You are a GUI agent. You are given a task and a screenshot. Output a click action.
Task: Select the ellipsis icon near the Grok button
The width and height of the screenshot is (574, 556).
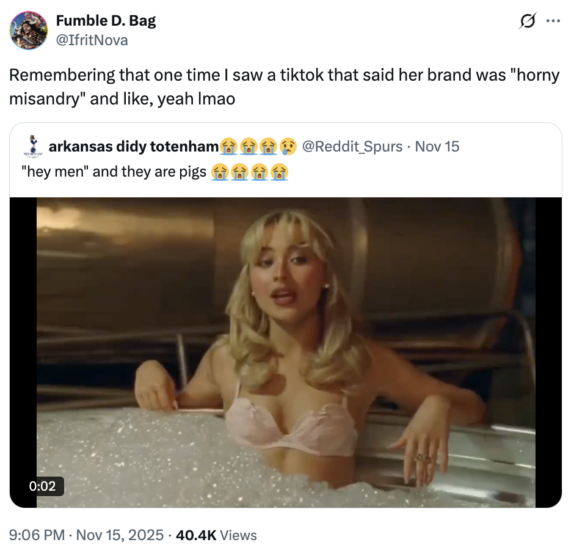point(554,20)
